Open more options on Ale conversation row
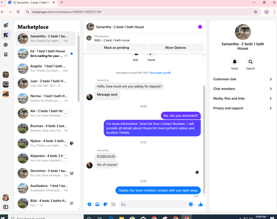The height and width of the screenshot is (219, 277). 65,113
